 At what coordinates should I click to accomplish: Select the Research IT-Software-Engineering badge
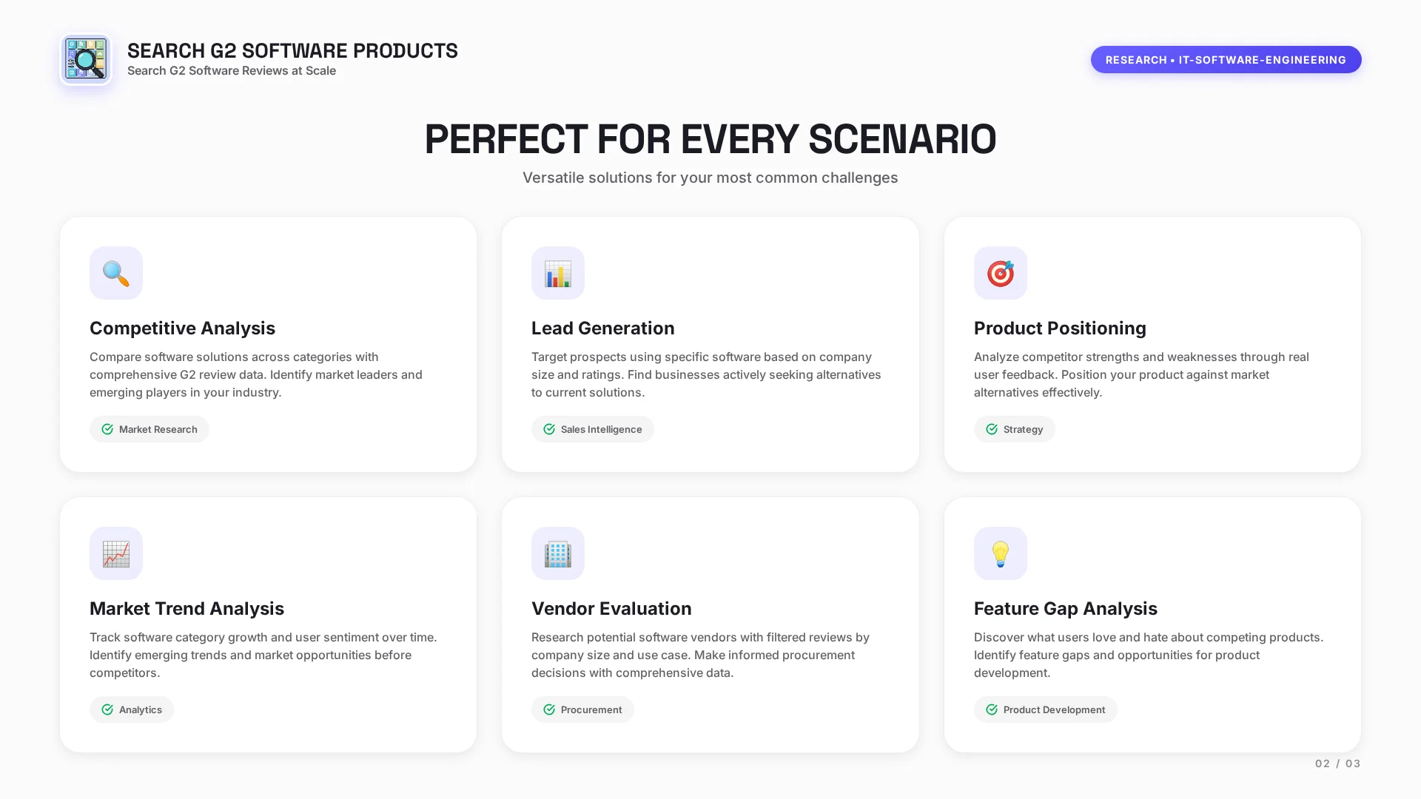click(x=1226, y=60)
